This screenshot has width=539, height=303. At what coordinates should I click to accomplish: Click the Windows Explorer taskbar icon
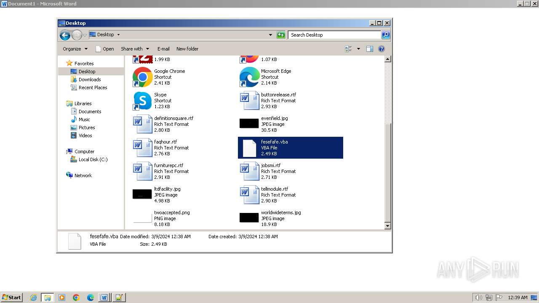tap(48, 298)
